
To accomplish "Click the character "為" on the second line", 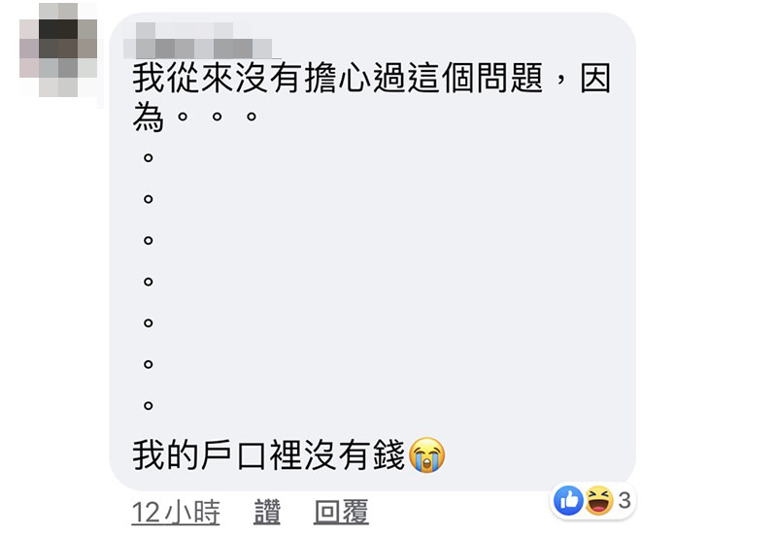I will click(x=149, y=117).
